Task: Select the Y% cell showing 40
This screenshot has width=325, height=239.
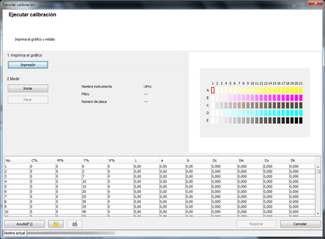Action: (x=94, y=212)
